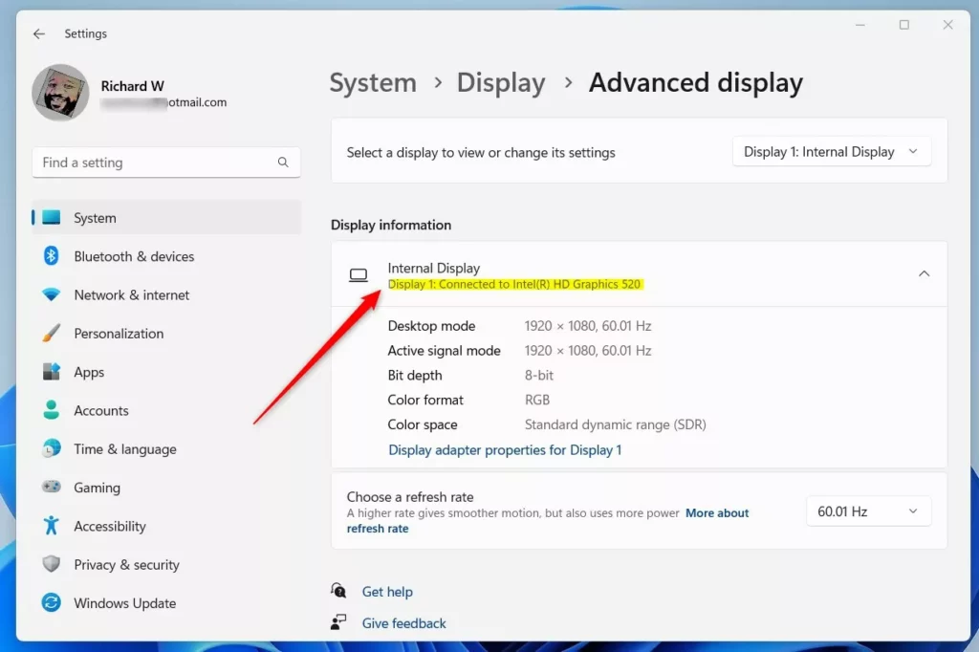The height and width of the screenshot is (652, 979).
Task: Select System in the sidebar
Action: (166, 217)
